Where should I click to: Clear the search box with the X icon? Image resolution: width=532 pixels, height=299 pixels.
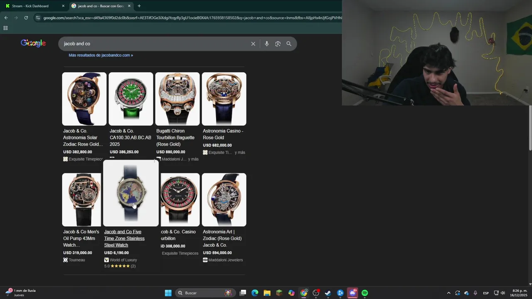coord(253,44)
